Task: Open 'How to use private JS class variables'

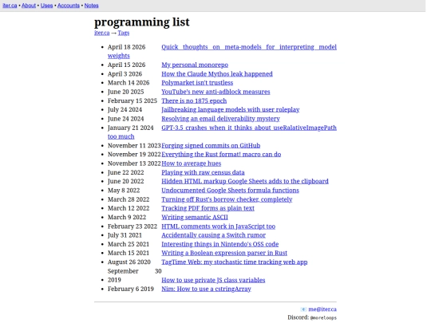Action: pos(213,280)
